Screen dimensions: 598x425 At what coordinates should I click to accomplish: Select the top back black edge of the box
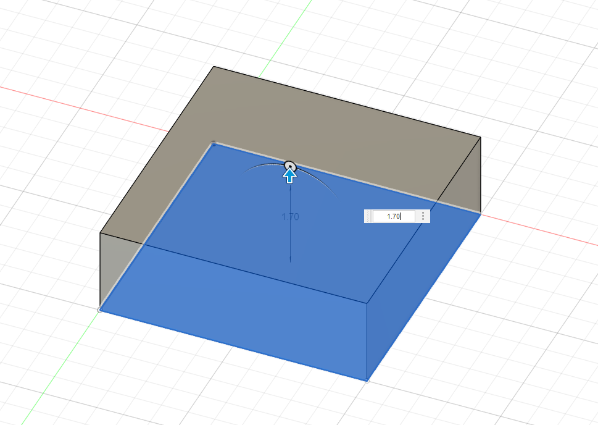346,101
